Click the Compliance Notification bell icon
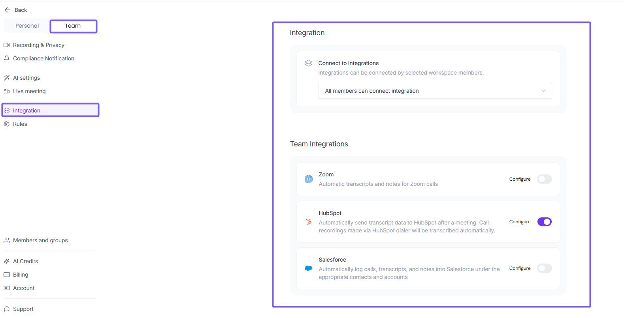The height and width of the screenshot is (318, 624). [7, 58]
